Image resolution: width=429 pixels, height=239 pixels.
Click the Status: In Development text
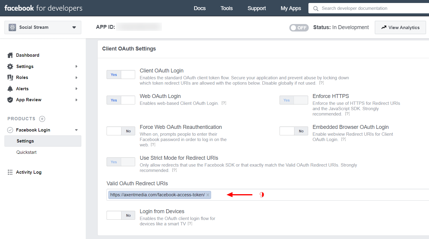[341, 27]
